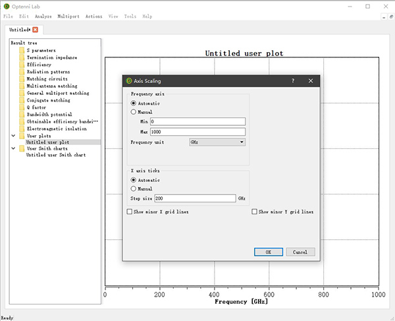
Task: Click the Electromagnetic isolation folder icon
Action: pyautogui.click(x=22, y=129)
